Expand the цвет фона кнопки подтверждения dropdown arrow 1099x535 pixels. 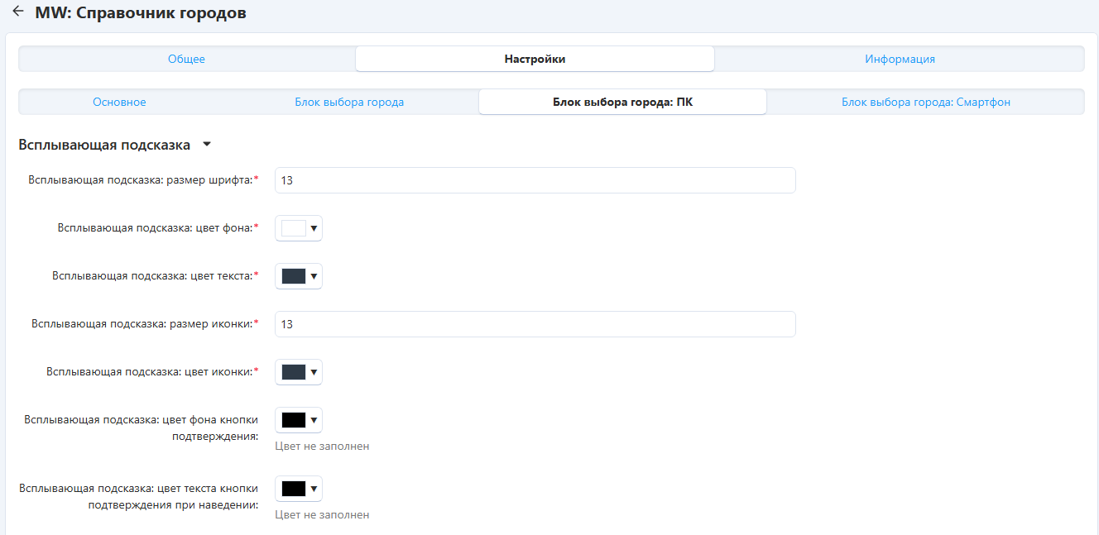314,420
